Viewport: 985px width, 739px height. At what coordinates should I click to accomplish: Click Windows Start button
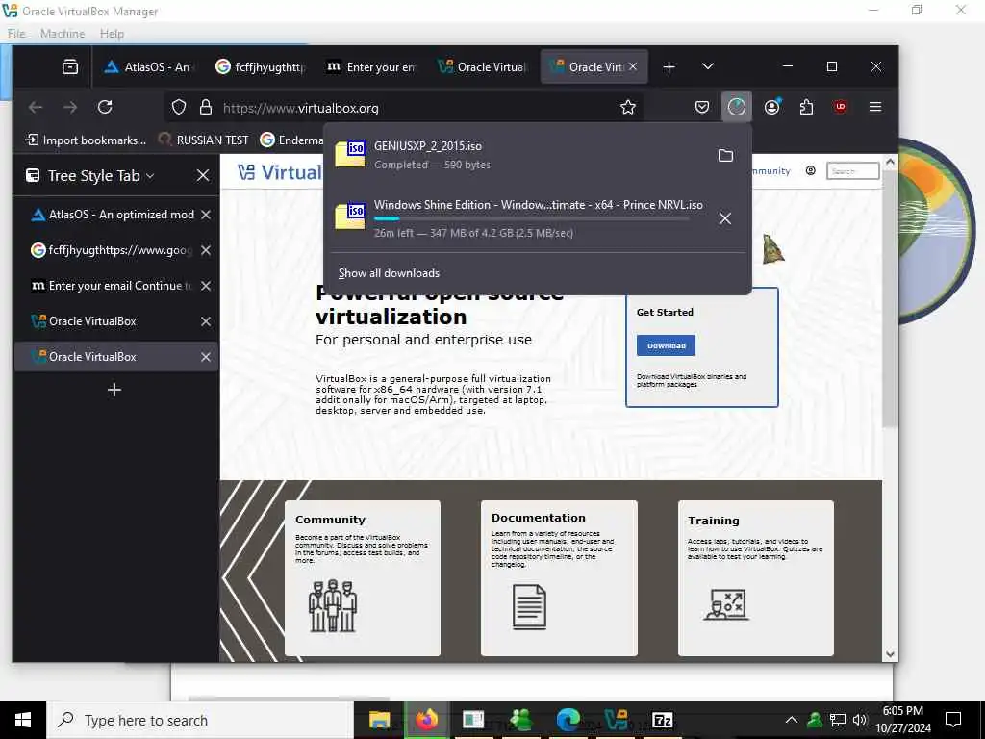tap(23, 720)
